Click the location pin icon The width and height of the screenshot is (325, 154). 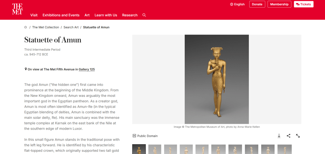click(26, 69)
